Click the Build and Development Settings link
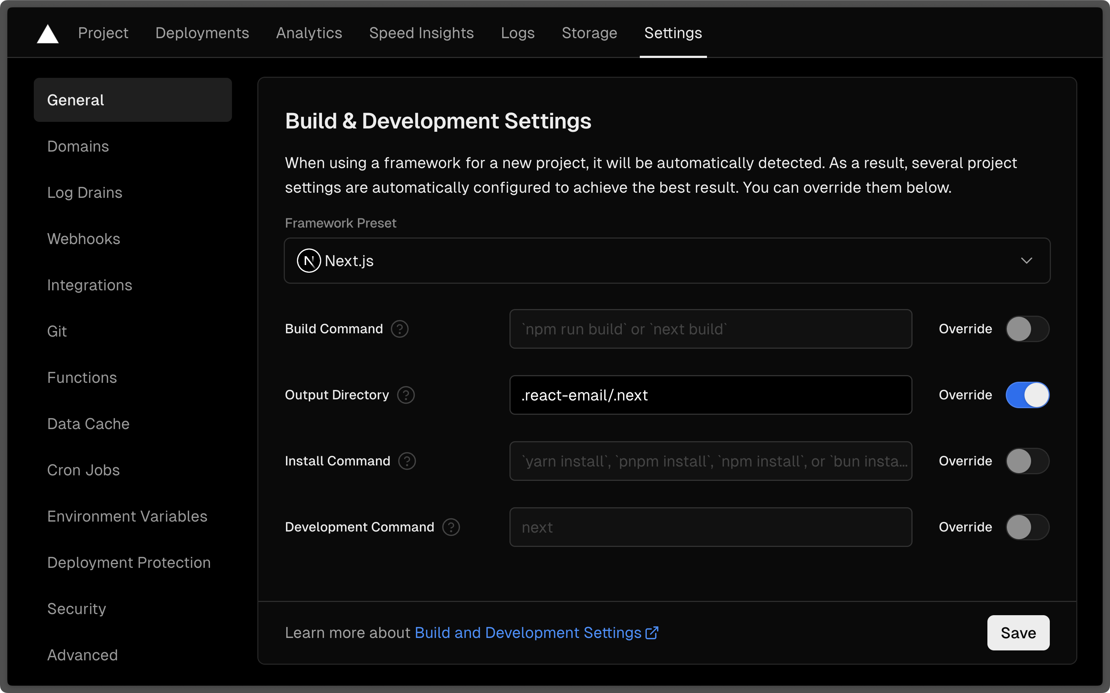 (x=531, y=632)
